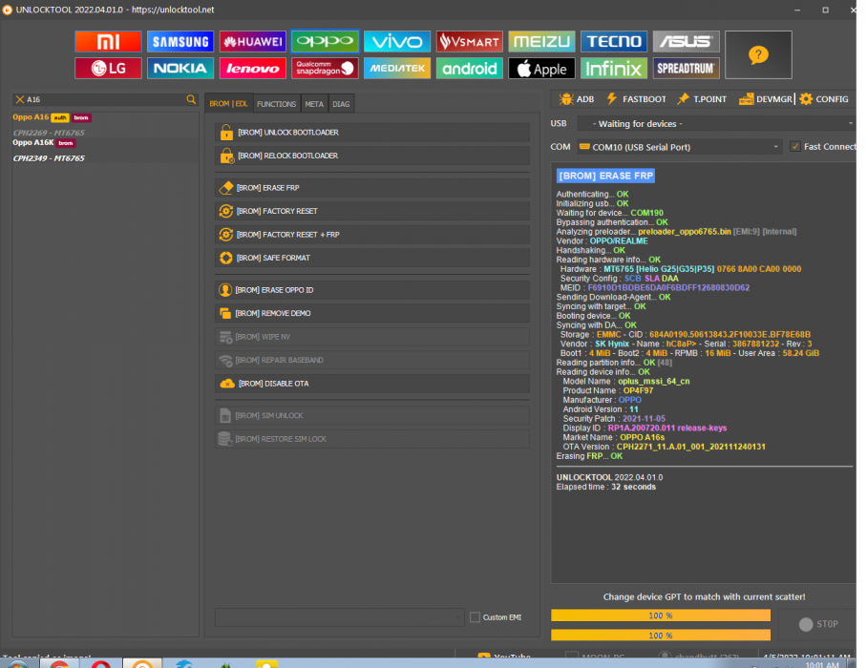Click the MEID value in the log
867x668 pixels.
point(668,288)
